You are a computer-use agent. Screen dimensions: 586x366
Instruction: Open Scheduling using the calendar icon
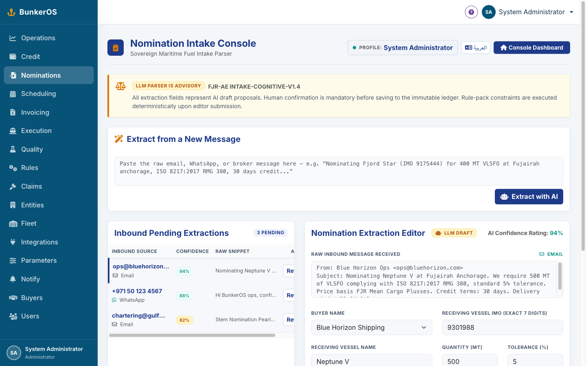13,94
